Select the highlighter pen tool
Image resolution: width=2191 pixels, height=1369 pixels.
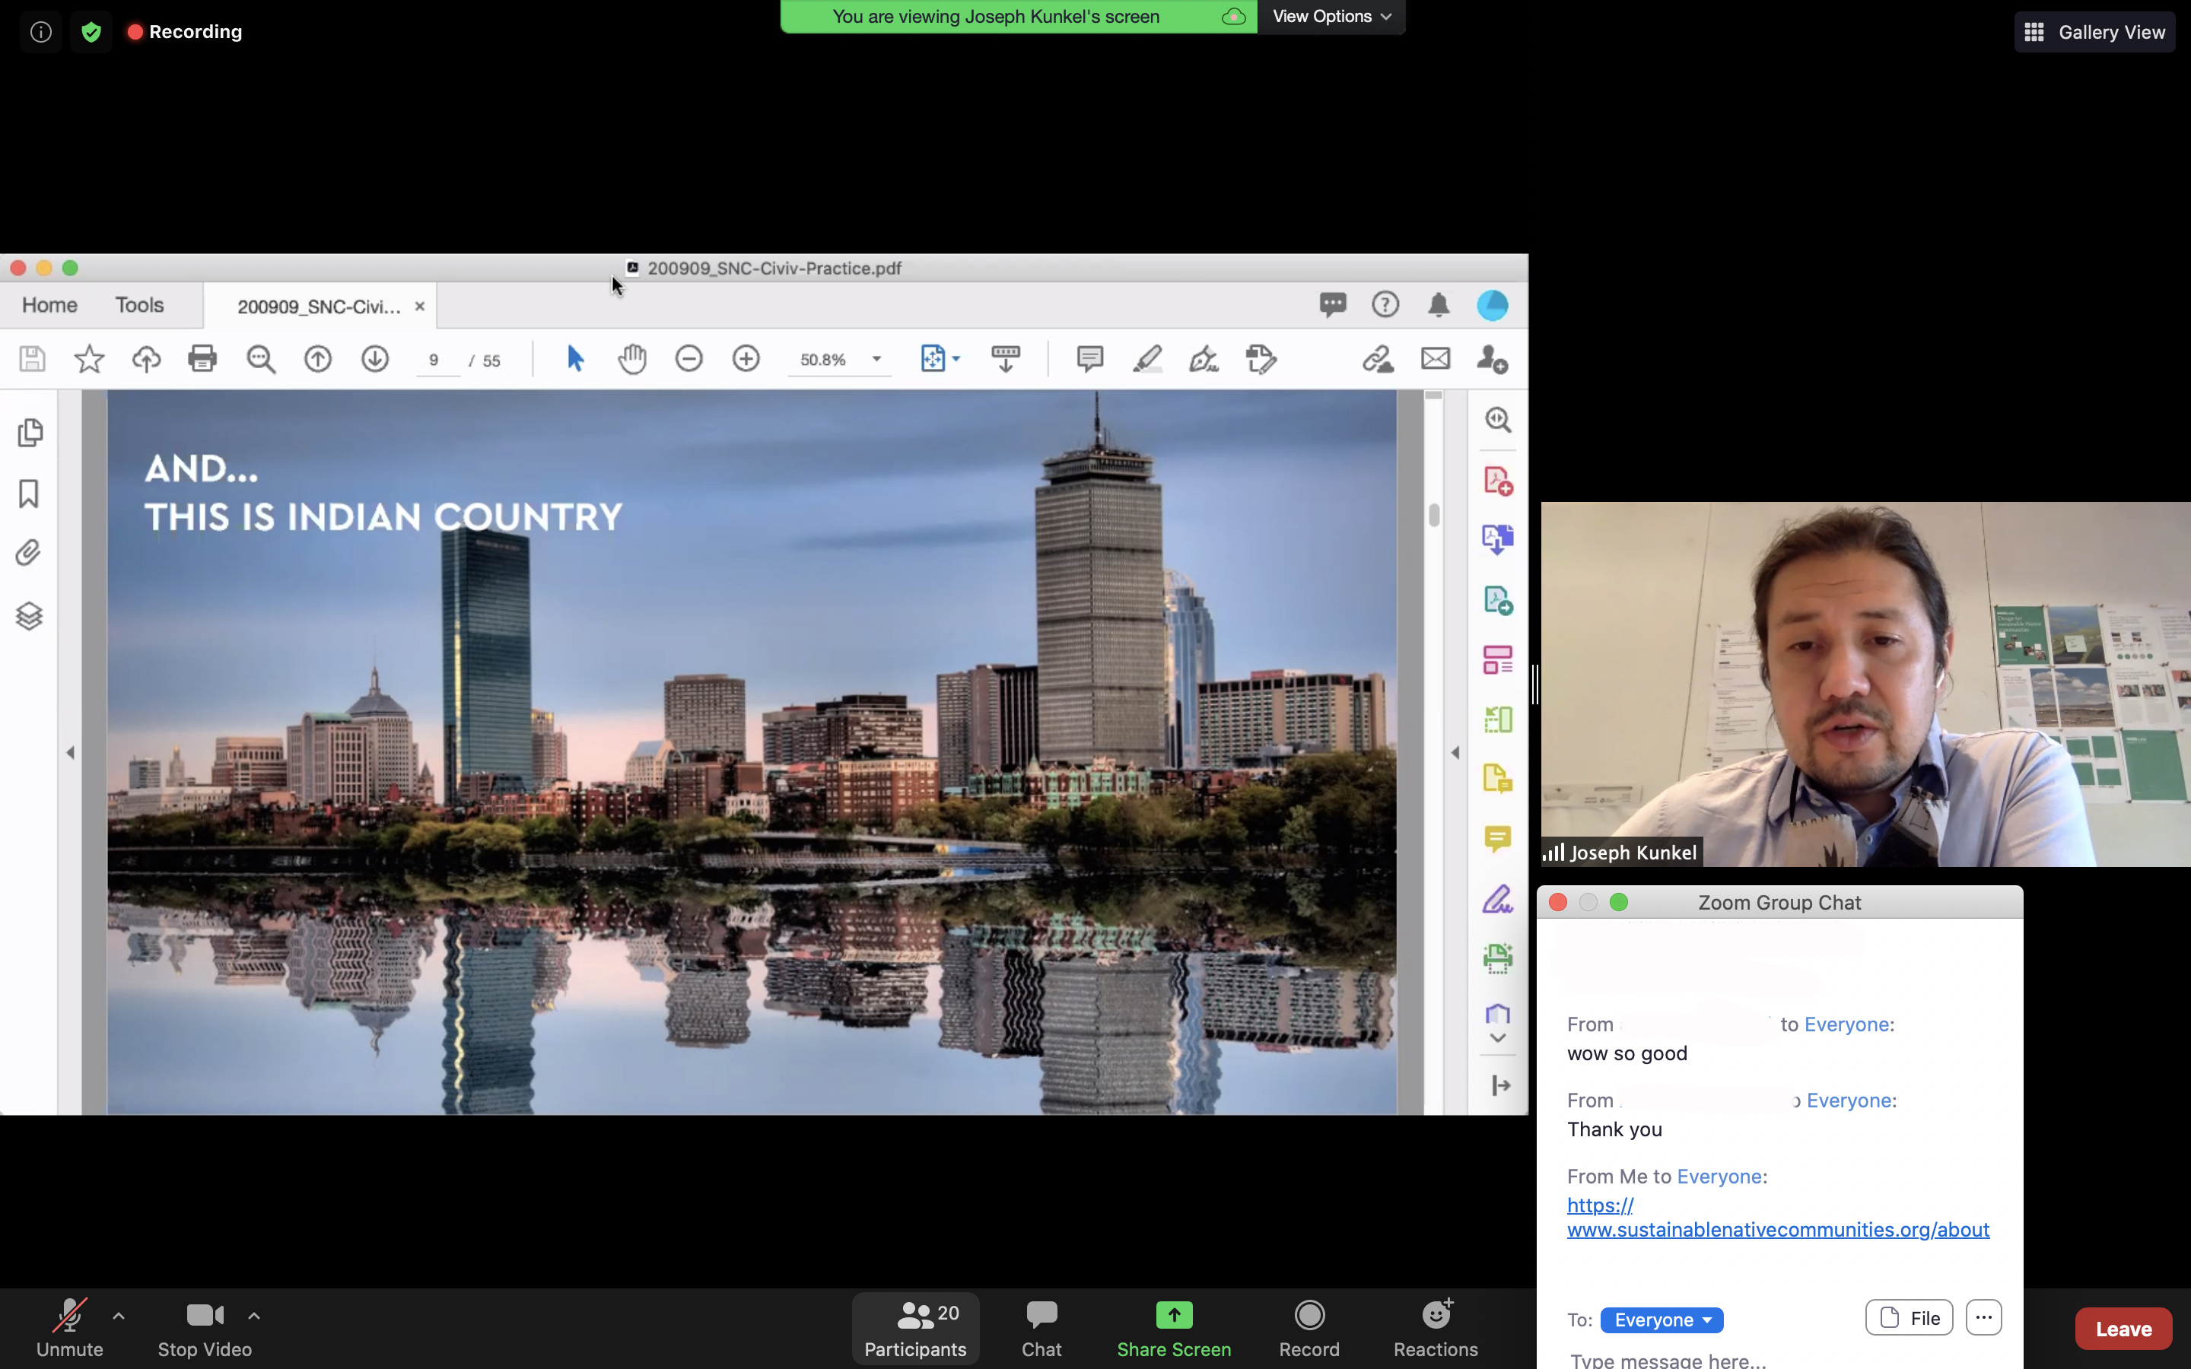point(1147,360)
